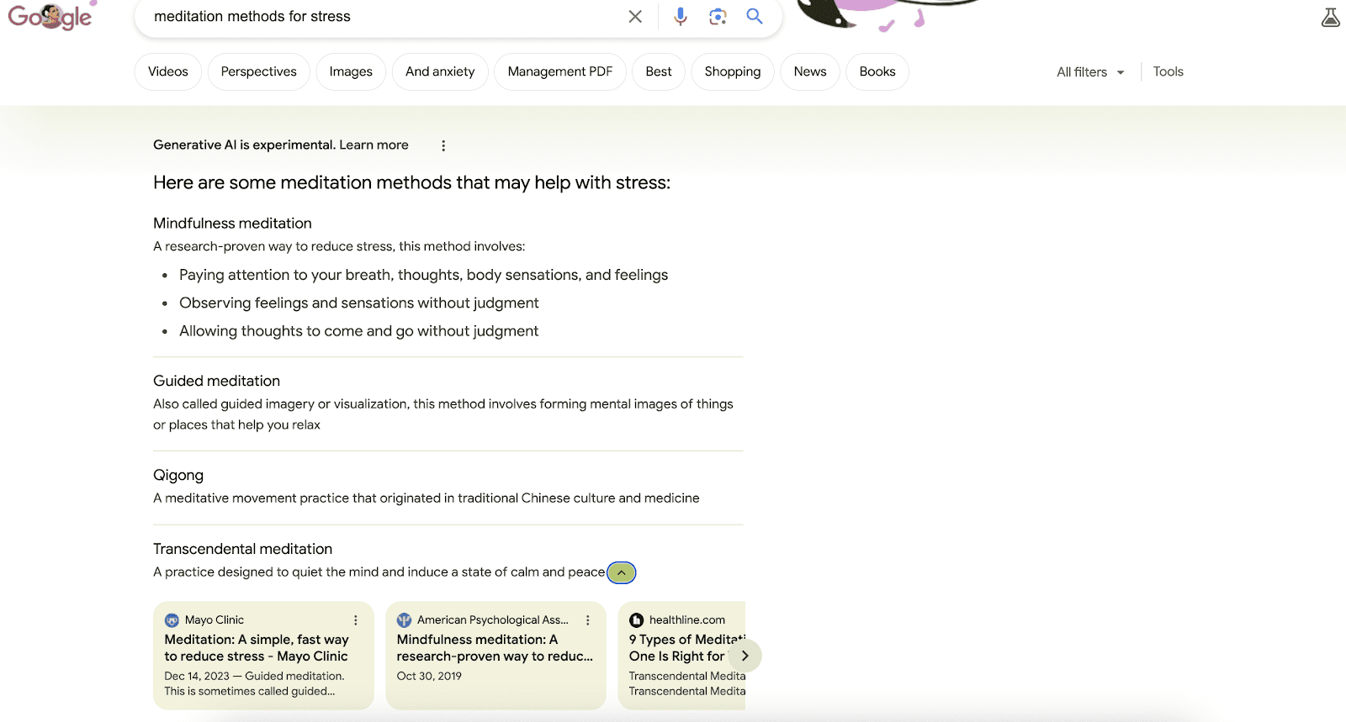Click the Mindfulness meditation heading

(x=232, y=224)
